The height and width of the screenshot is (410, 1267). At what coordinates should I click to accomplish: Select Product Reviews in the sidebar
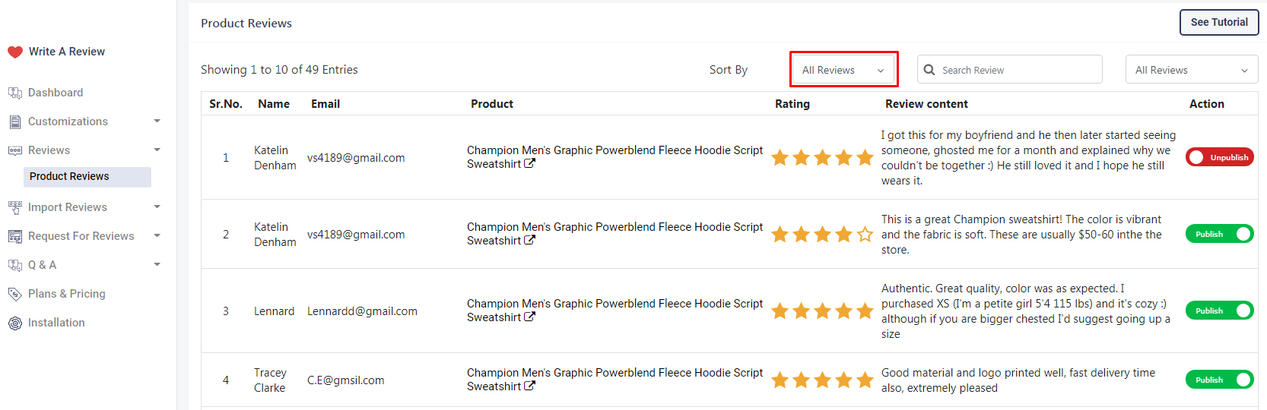coord(69,176)
